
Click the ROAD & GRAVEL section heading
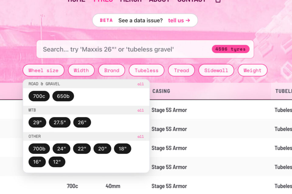click(44, 84)
